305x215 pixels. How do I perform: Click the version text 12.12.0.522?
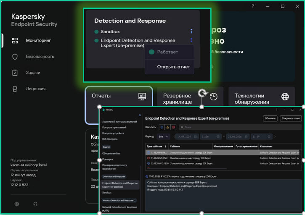pyautogui.click(x=19, y=185)
